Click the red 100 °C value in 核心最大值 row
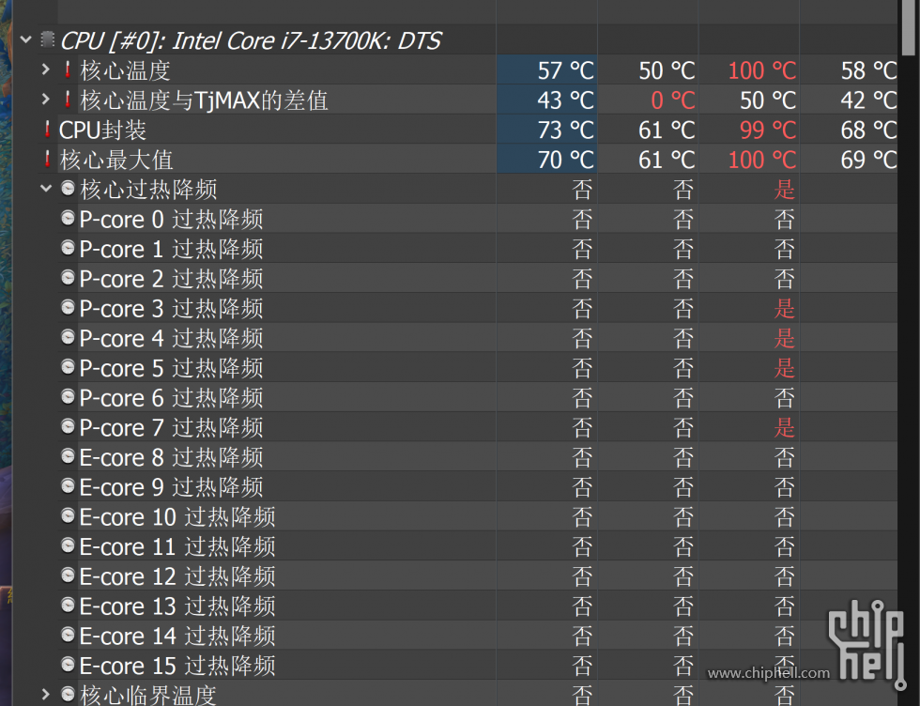 [x=761, y=160]
